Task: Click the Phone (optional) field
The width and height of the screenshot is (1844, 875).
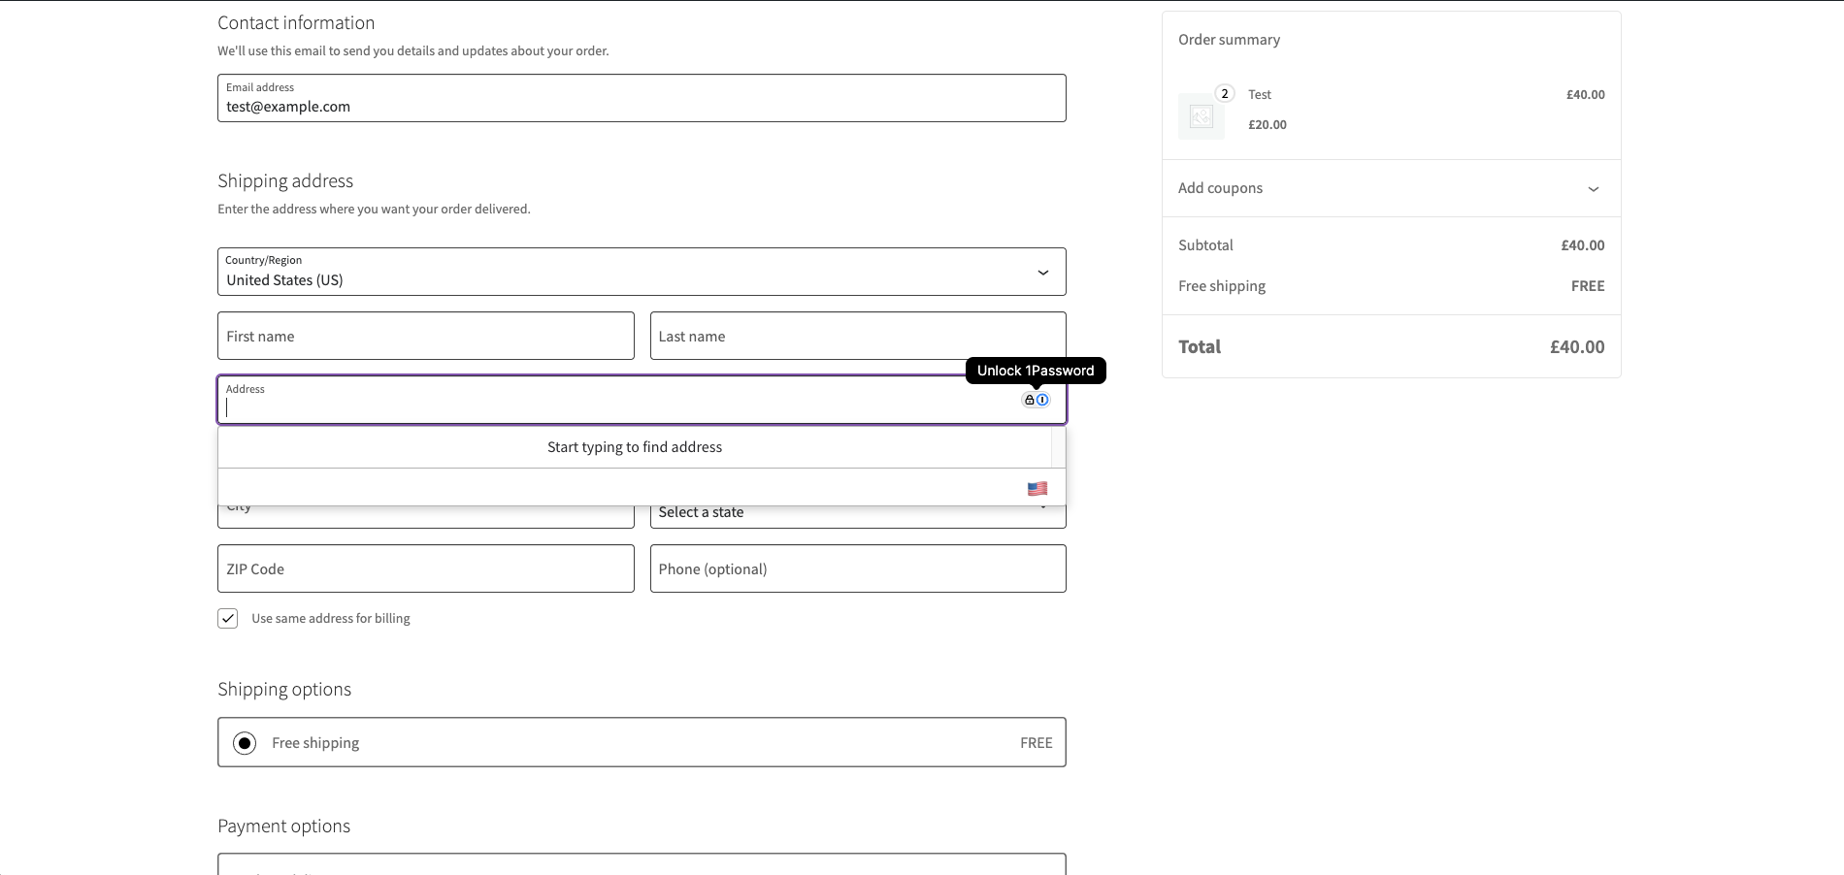Action: [857, 568]
